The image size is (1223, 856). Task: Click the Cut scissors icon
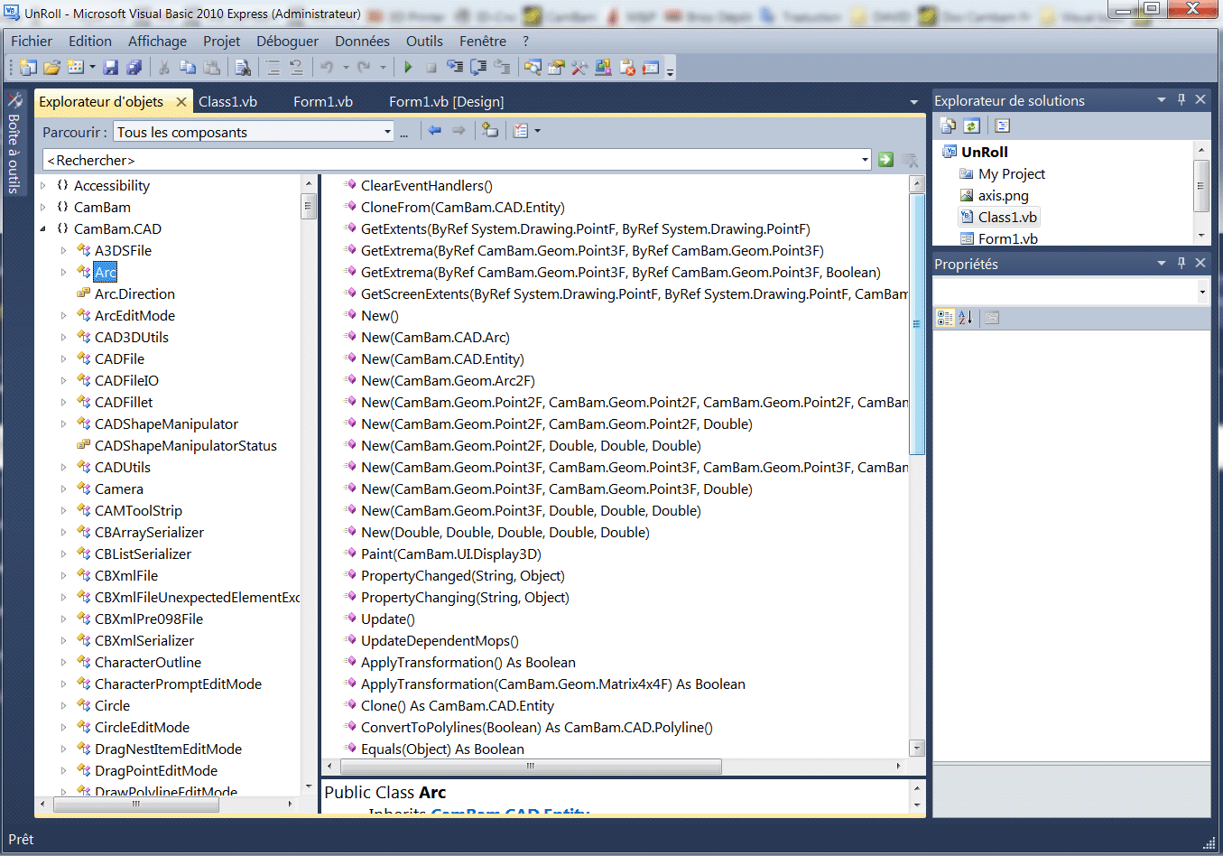point(164,68)
